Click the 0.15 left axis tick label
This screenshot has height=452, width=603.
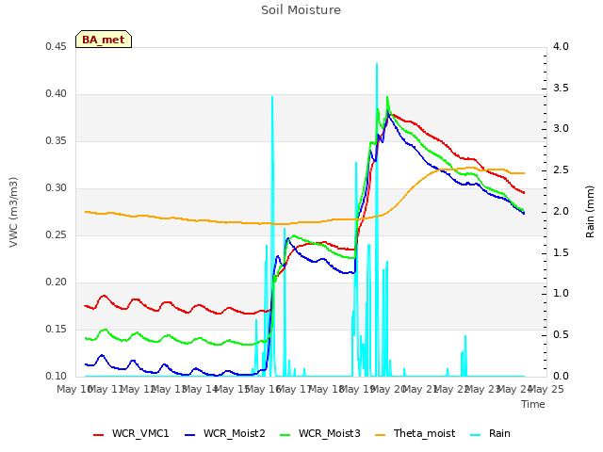click(x=56, y=329)
